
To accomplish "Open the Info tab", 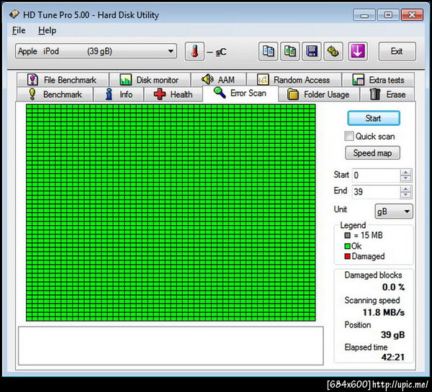I will [119, 94].
